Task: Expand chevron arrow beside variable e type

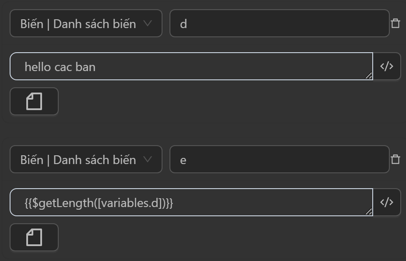Action: [148, 159]
